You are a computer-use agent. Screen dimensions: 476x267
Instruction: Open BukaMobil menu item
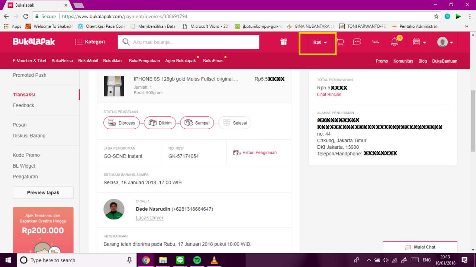tap(88, 61)
